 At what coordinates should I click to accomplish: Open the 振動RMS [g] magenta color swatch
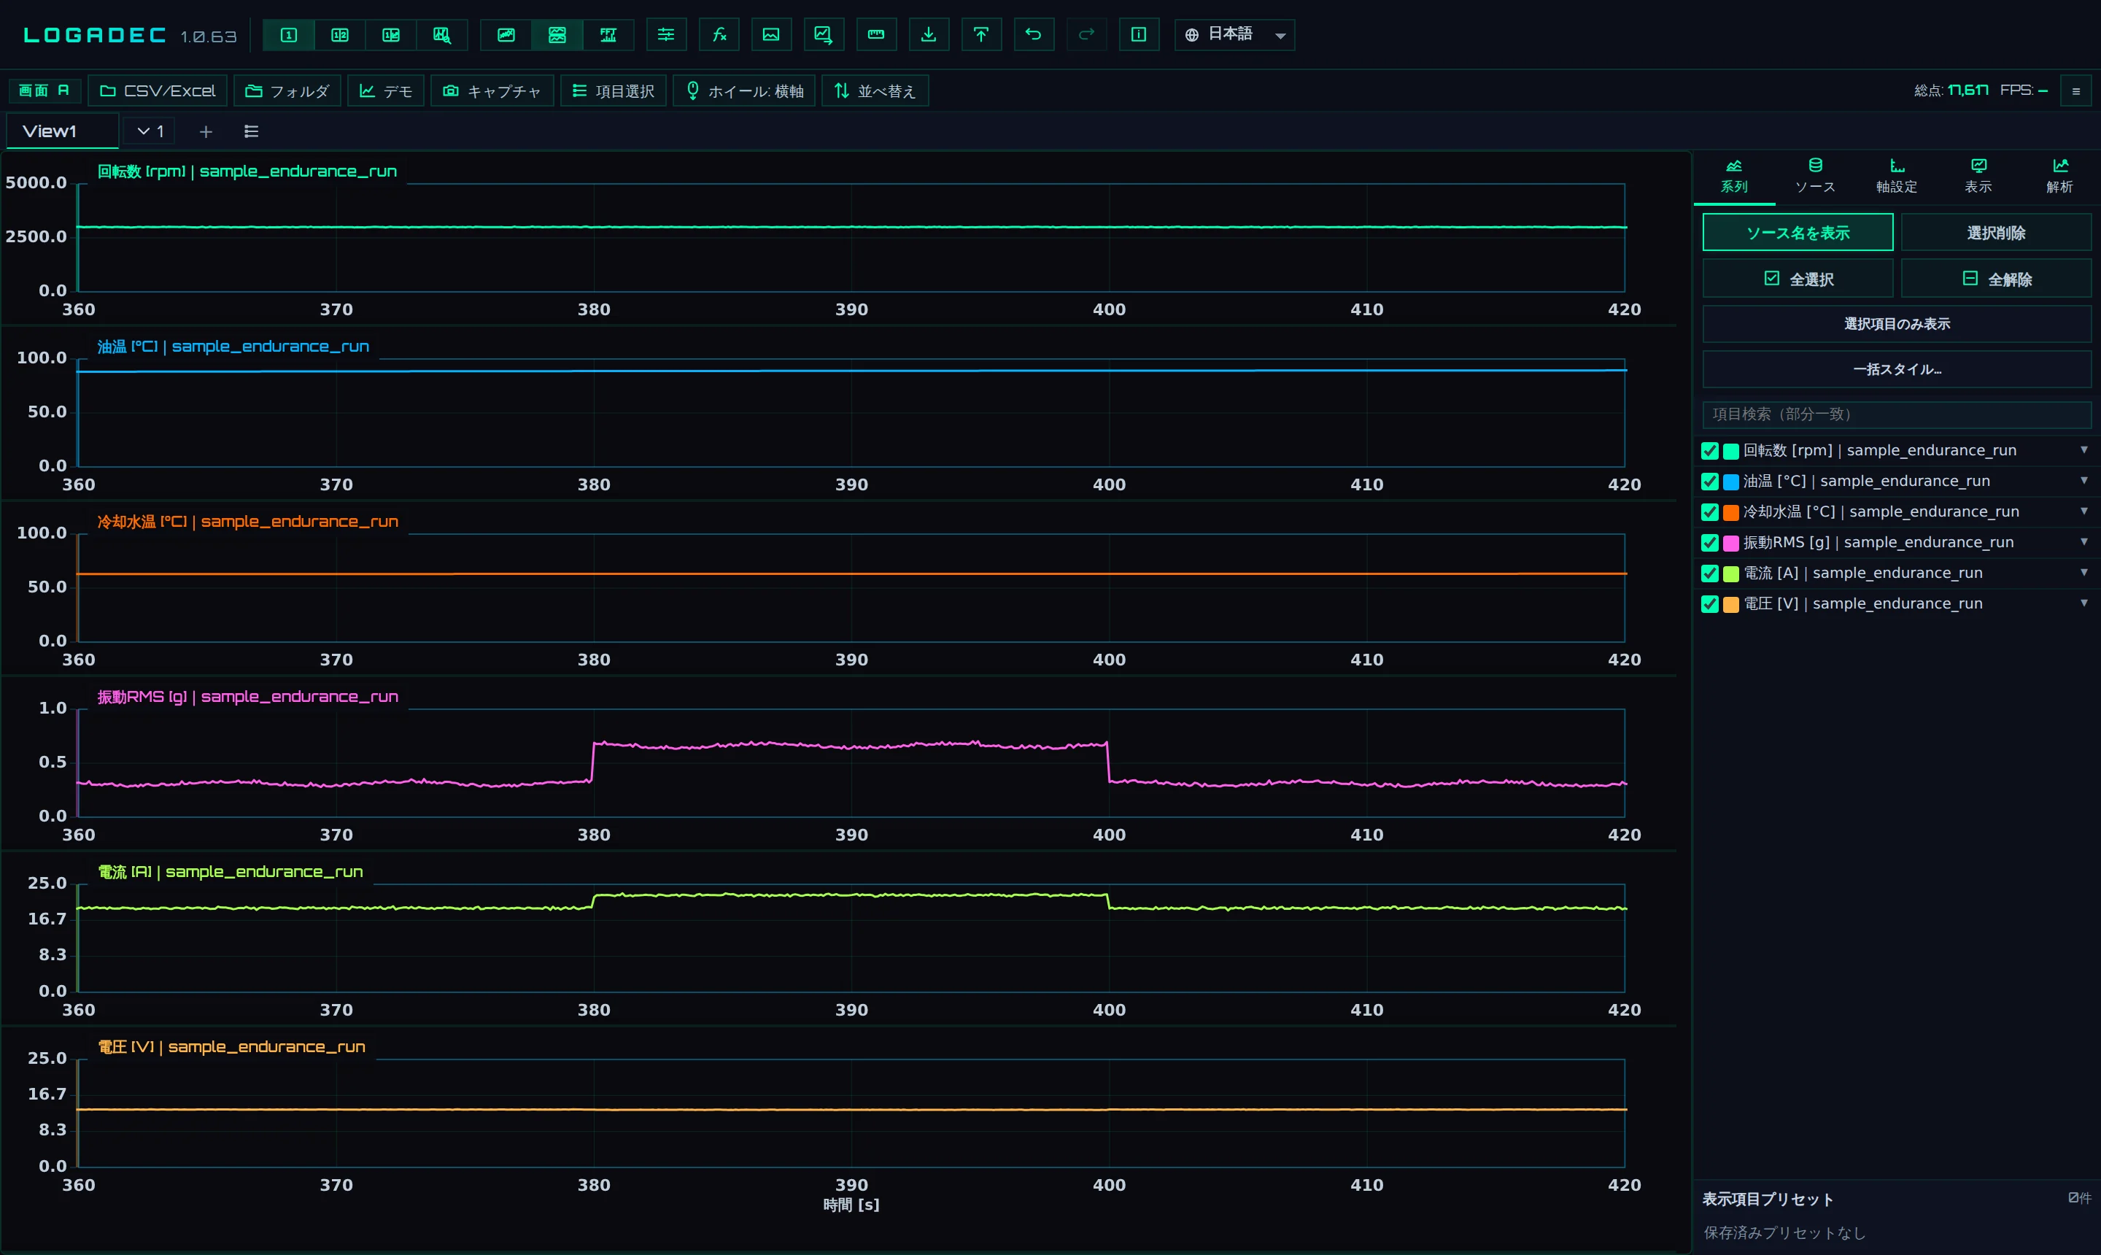coord(1730,543)
